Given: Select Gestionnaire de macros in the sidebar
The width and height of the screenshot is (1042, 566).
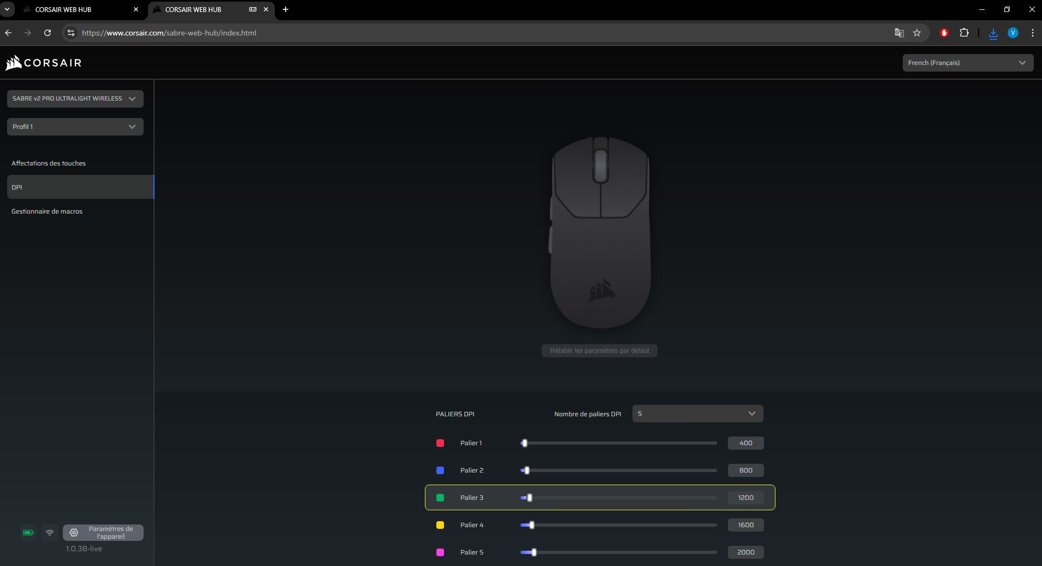Looking at the screenshot, I should [x=47, y=211].
